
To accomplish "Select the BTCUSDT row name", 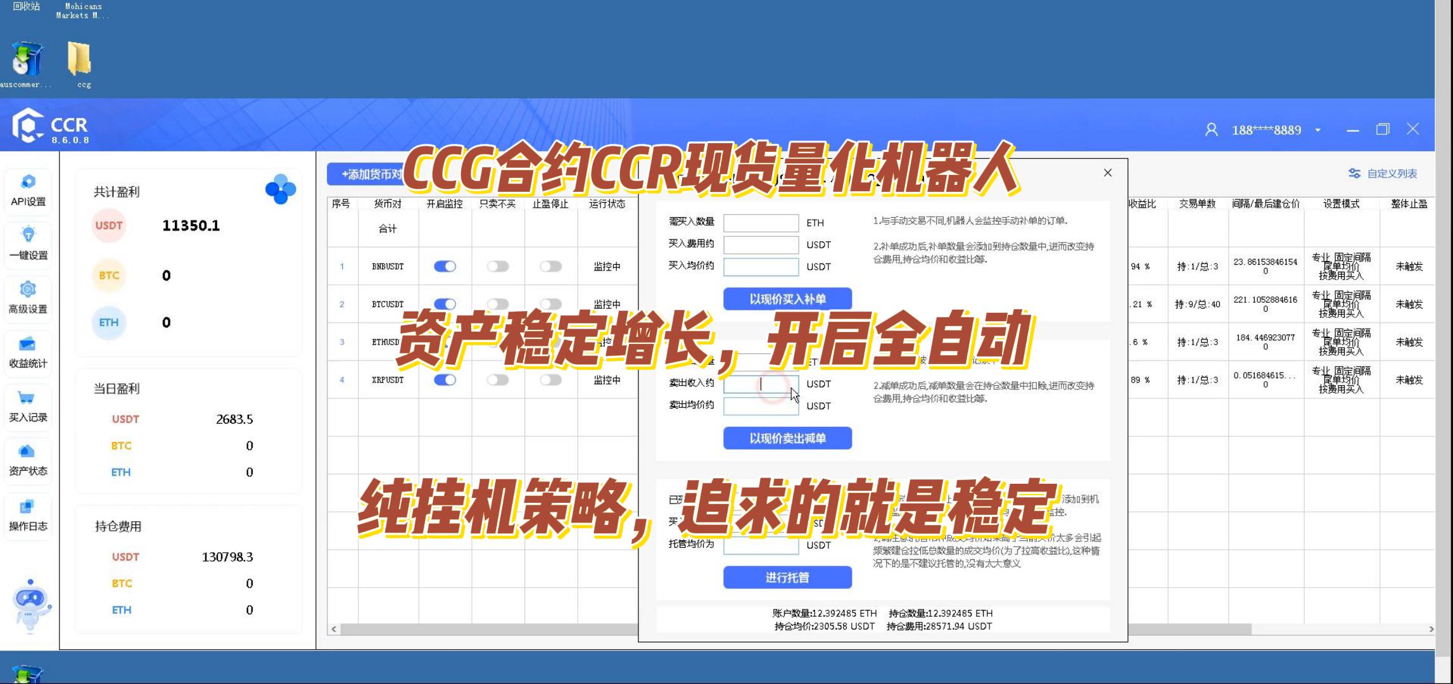I will point(388,304).
